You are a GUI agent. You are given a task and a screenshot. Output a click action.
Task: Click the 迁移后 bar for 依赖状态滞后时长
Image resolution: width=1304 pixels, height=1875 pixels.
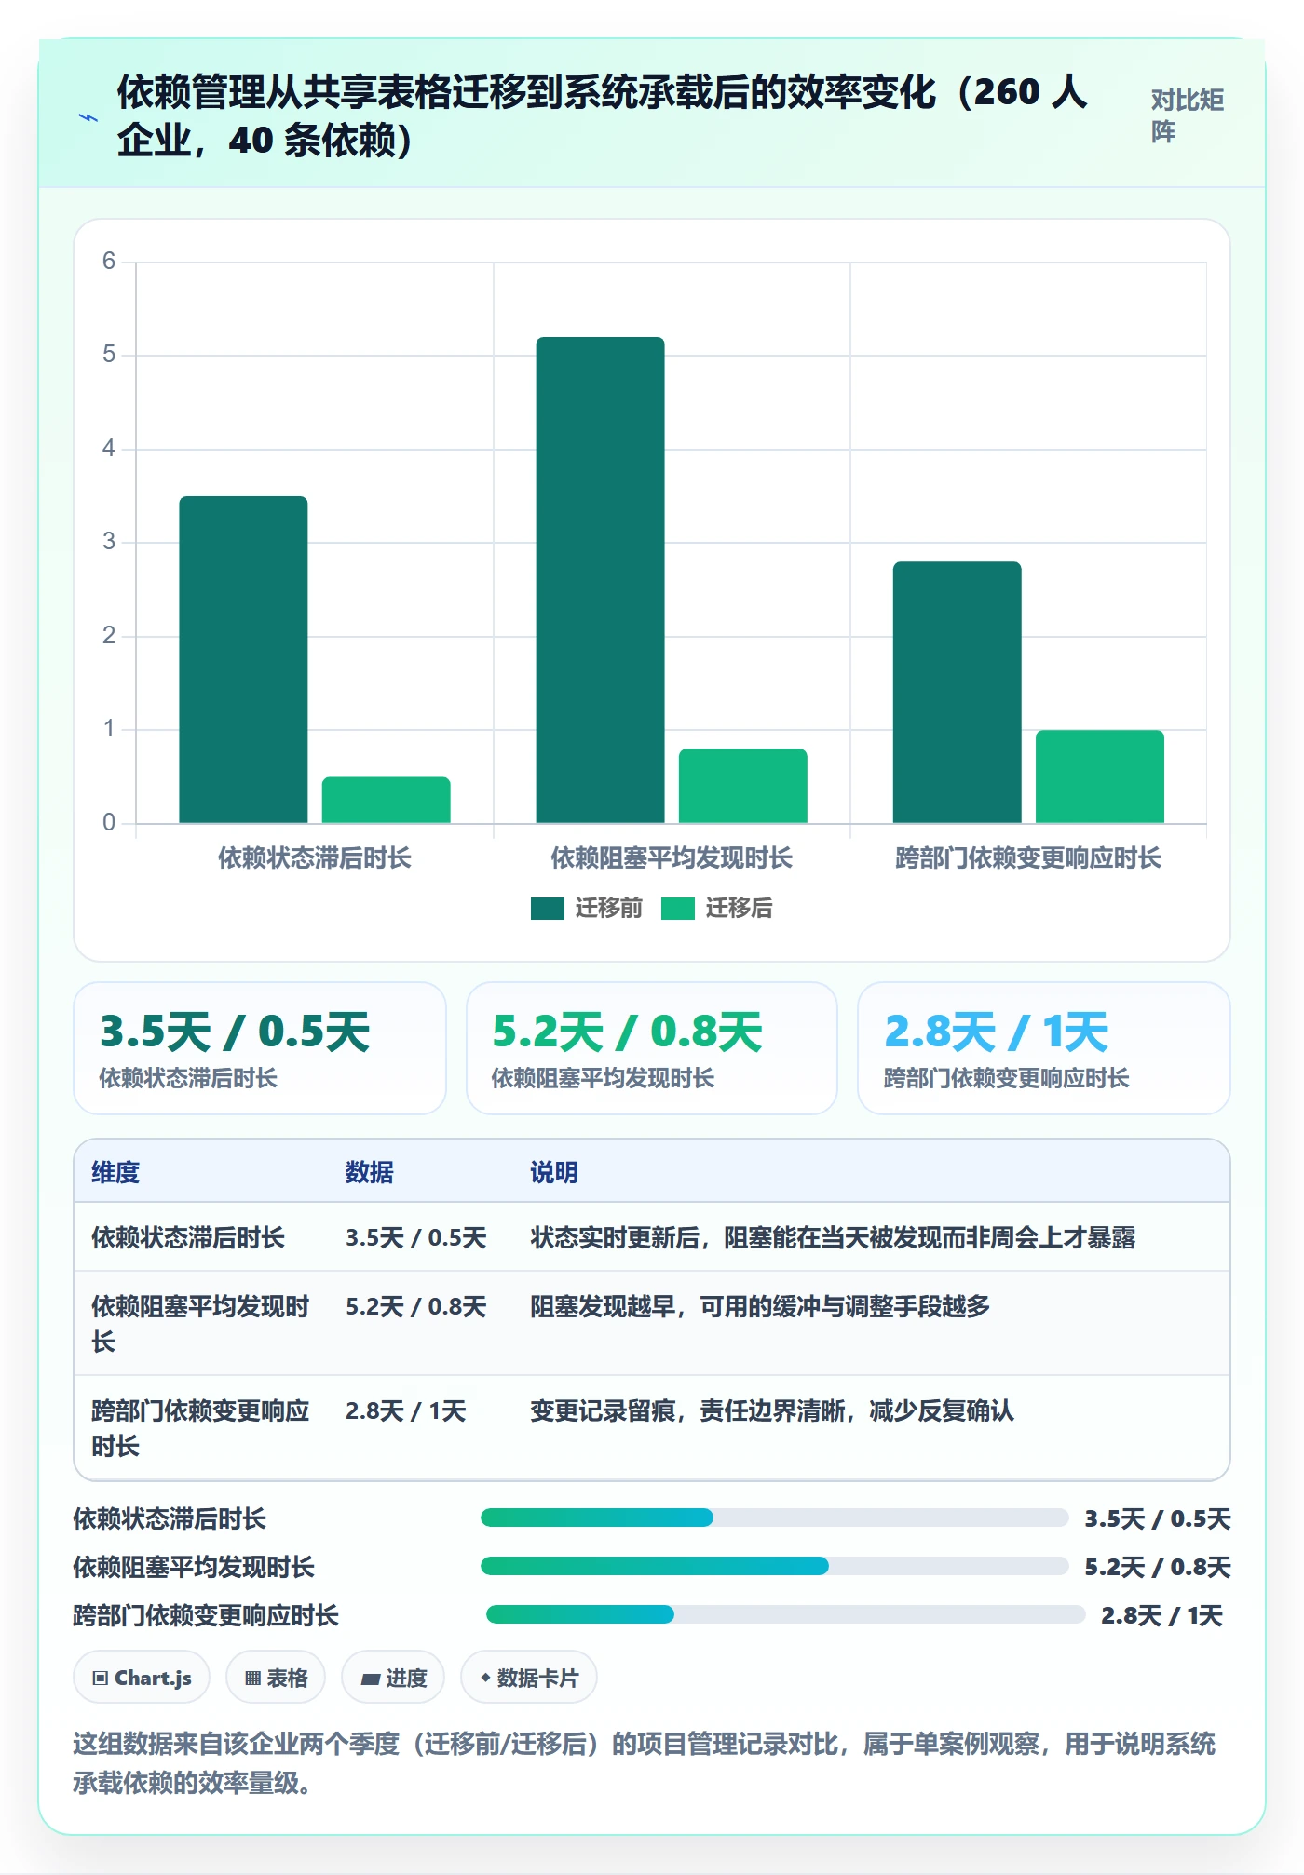(387, 800)
